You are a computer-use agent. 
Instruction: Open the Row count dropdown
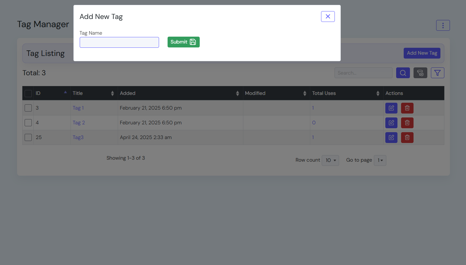330,160
